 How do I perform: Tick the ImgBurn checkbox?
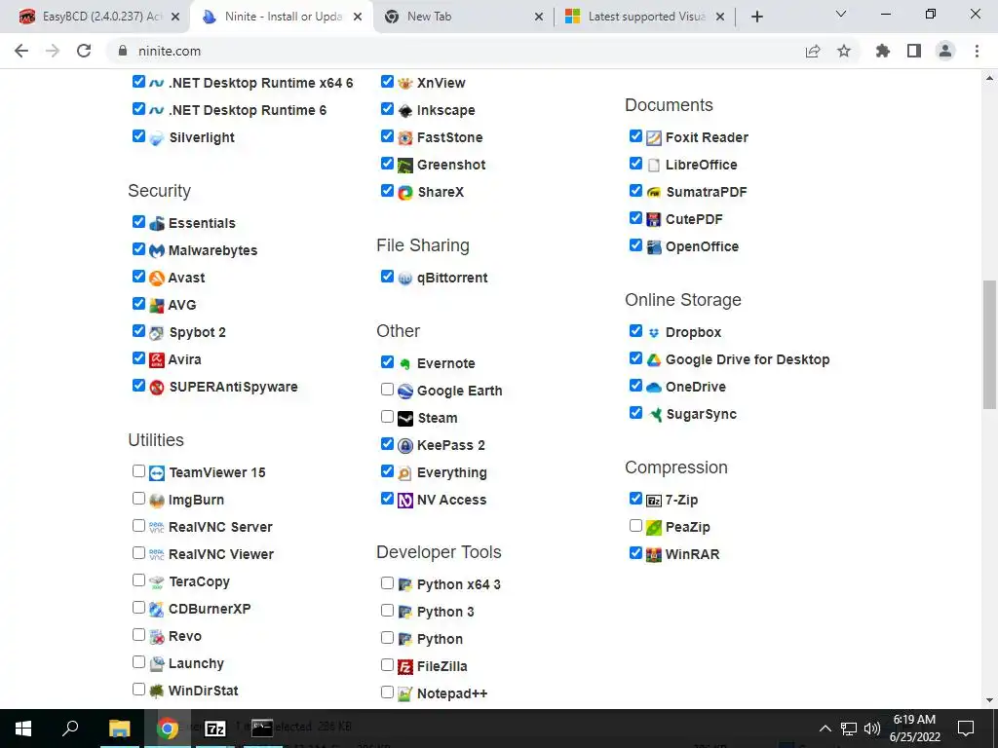tap(138, 498)
